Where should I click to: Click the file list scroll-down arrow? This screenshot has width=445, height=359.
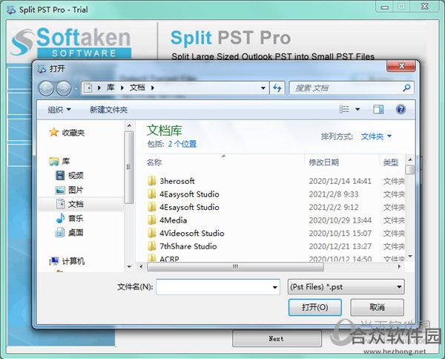pyautogui.click(x=410, y=257)
